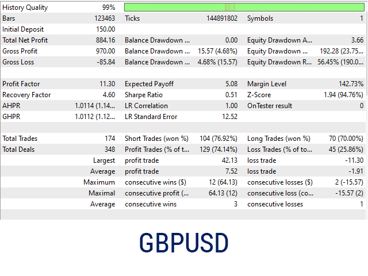Click the OnTester result label

tap(270, 106)
